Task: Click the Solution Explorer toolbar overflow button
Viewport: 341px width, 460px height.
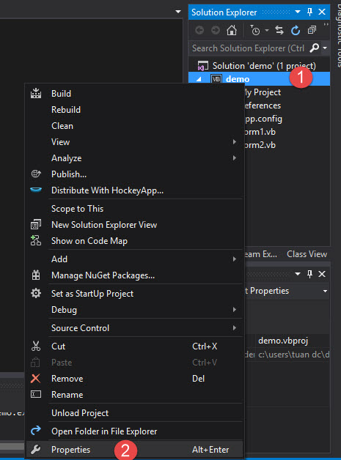Action: 326,25
